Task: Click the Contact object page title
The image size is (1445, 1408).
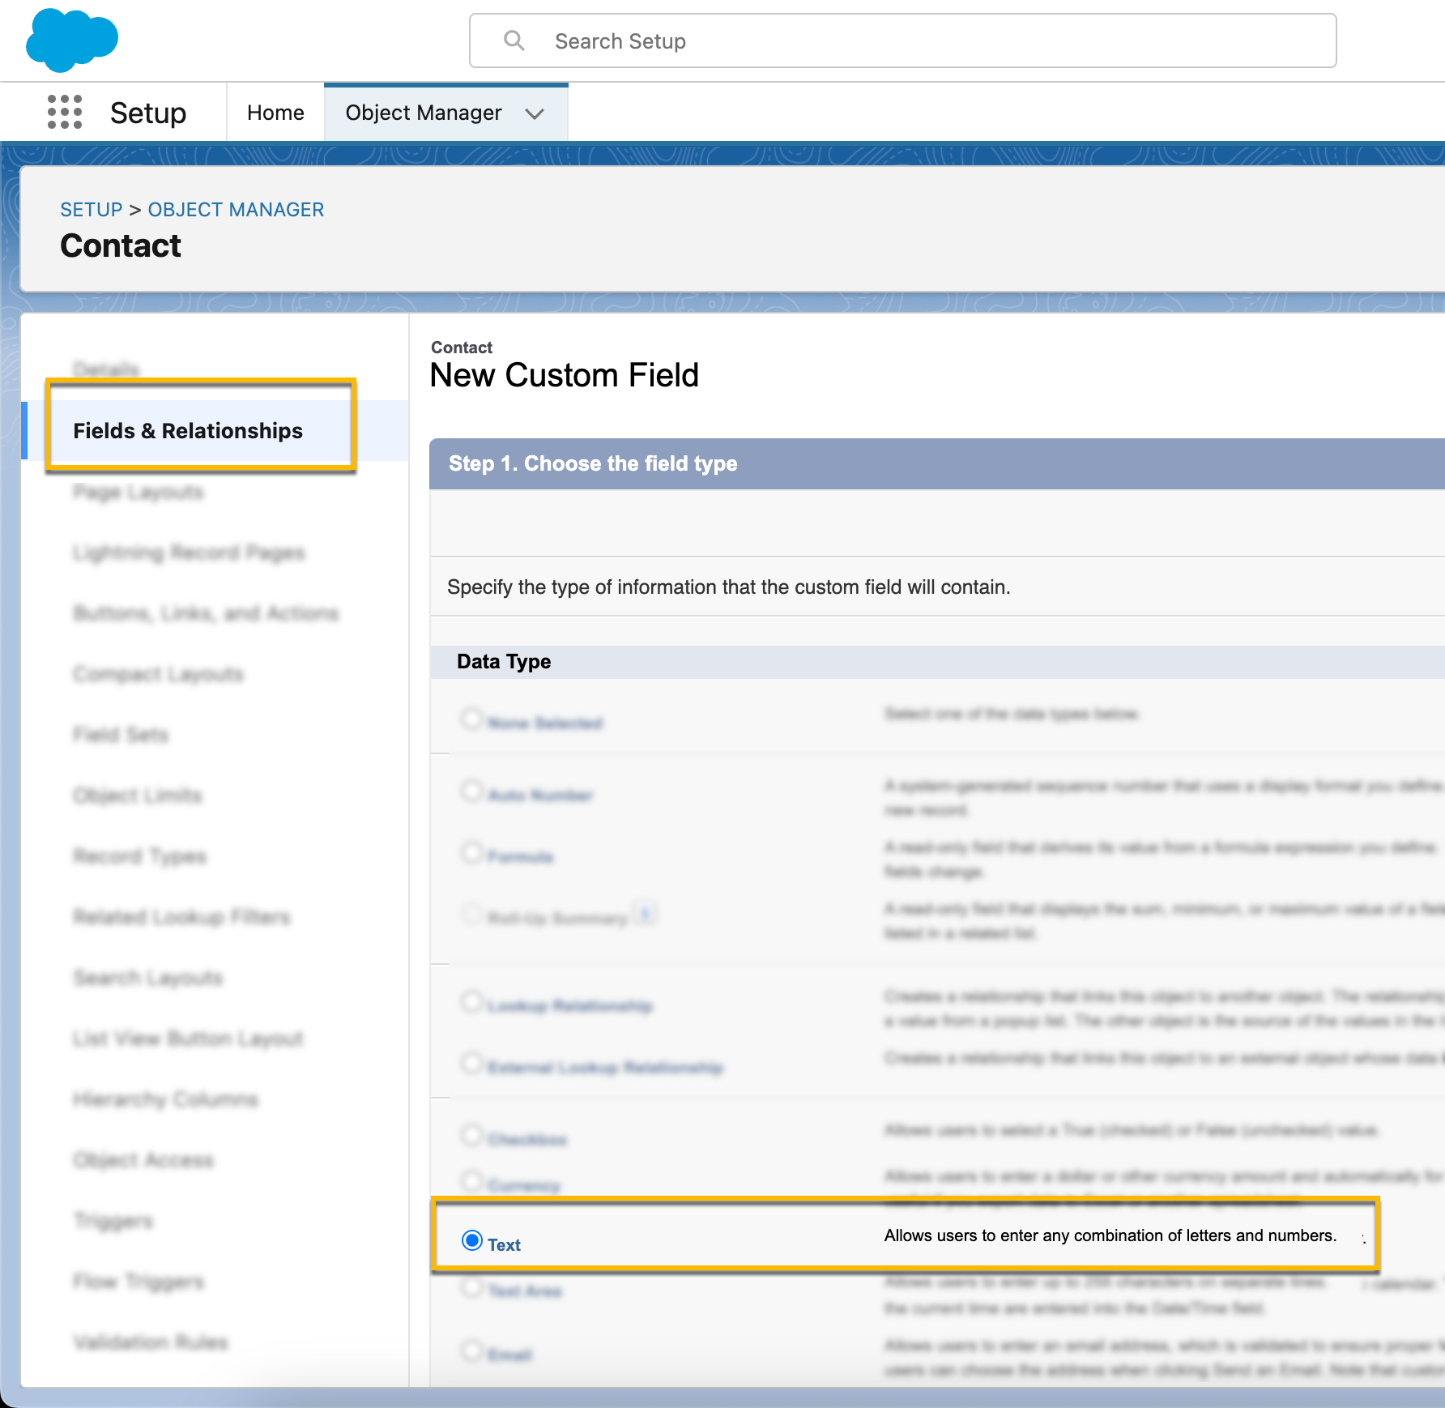Action: coord(121,245)
